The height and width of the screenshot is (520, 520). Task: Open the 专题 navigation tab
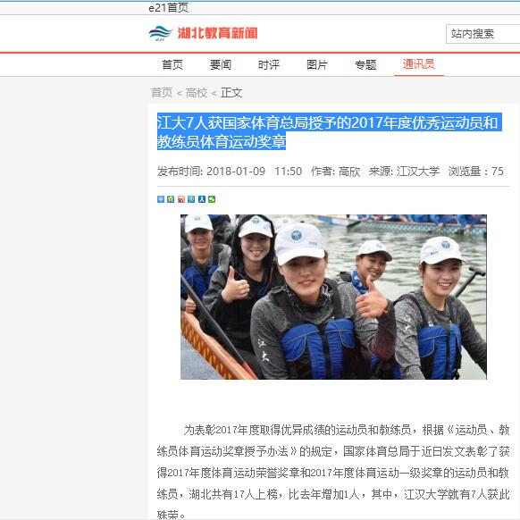(x=365, y=64)
